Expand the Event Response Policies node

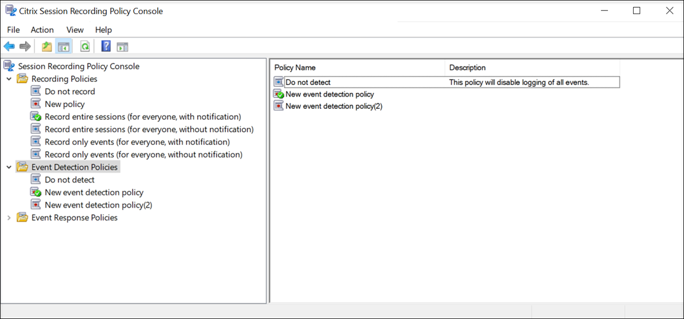coord(9,218)
